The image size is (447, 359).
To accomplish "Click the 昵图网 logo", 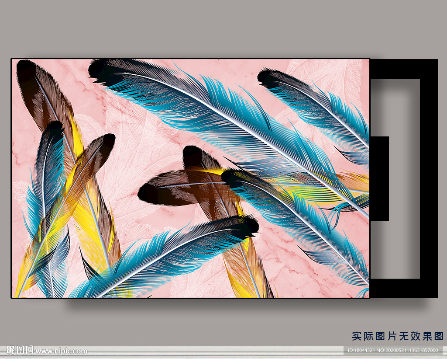I will [x=20, y=350].
